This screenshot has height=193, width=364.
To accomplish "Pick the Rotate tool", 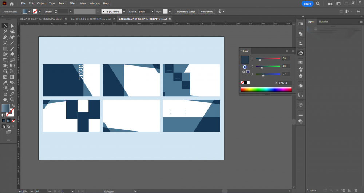I will (5, 60).
